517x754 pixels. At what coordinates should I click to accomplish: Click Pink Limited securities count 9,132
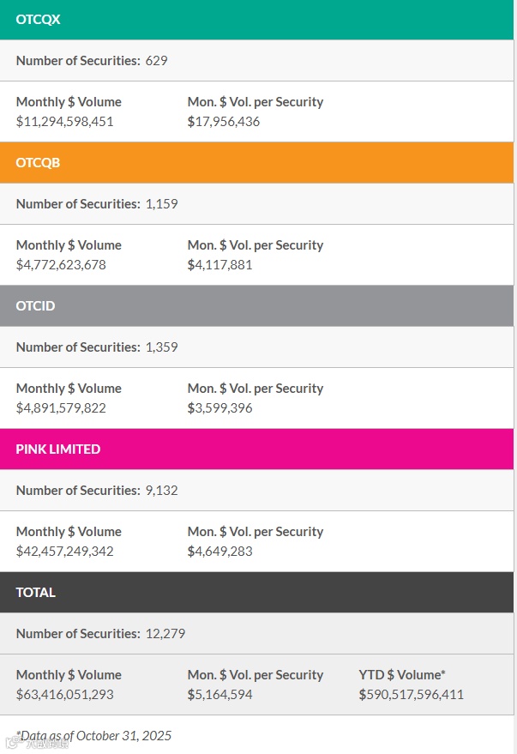pyautogui.click(x=162, y=491)
